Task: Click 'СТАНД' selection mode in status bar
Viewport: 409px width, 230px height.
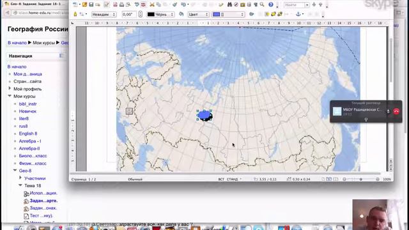Action: click(x=232, y=179)
